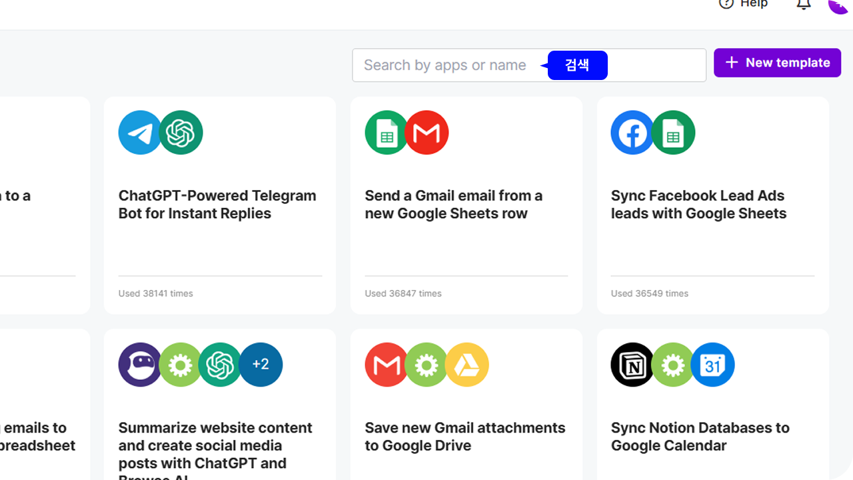Click the Help question mark icon
Screen dimensions: 853x480
coord(726,3)
